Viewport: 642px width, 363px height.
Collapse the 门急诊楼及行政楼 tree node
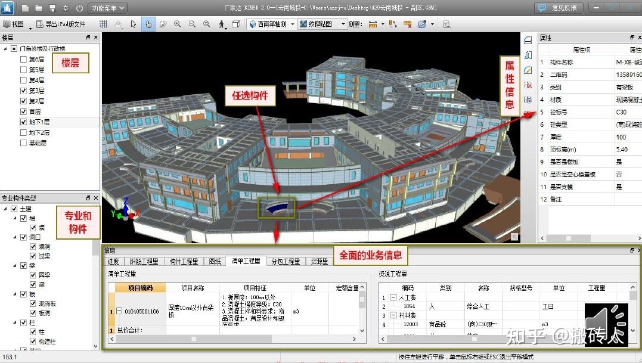5,48
